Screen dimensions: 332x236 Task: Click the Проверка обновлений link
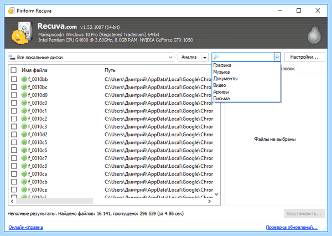292,227
